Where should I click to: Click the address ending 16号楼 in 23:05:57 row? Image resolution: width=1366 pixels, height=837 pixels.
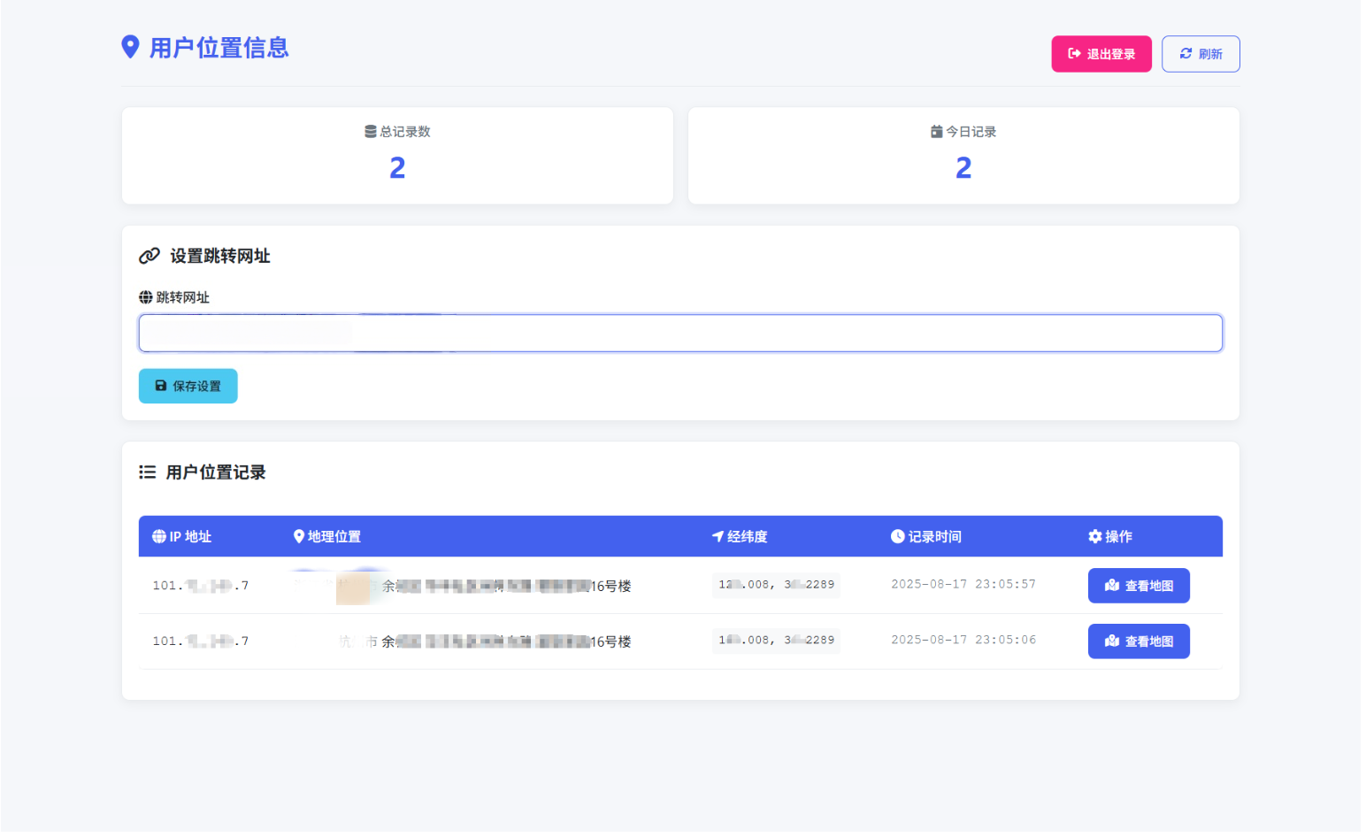coord(463,586)
